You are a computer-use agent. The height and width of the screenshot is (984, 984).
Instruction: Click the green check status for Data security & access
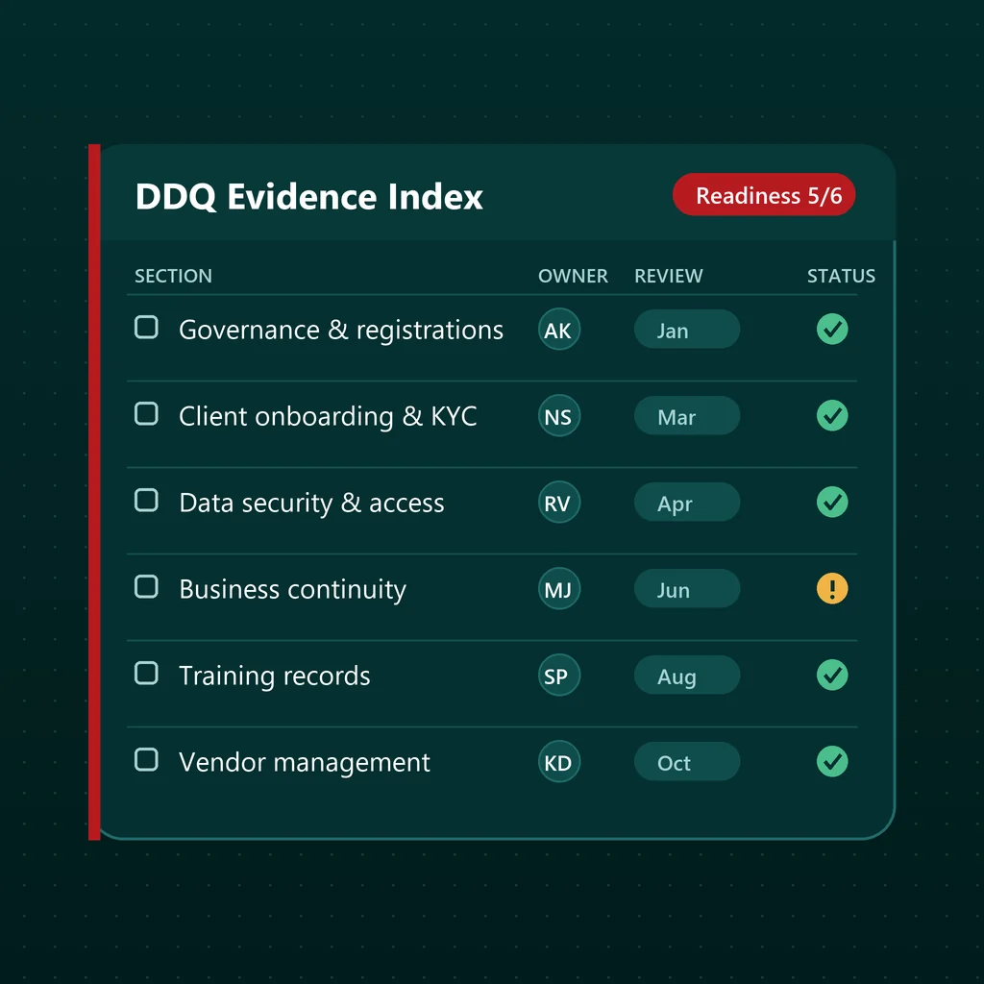[831, 502]
